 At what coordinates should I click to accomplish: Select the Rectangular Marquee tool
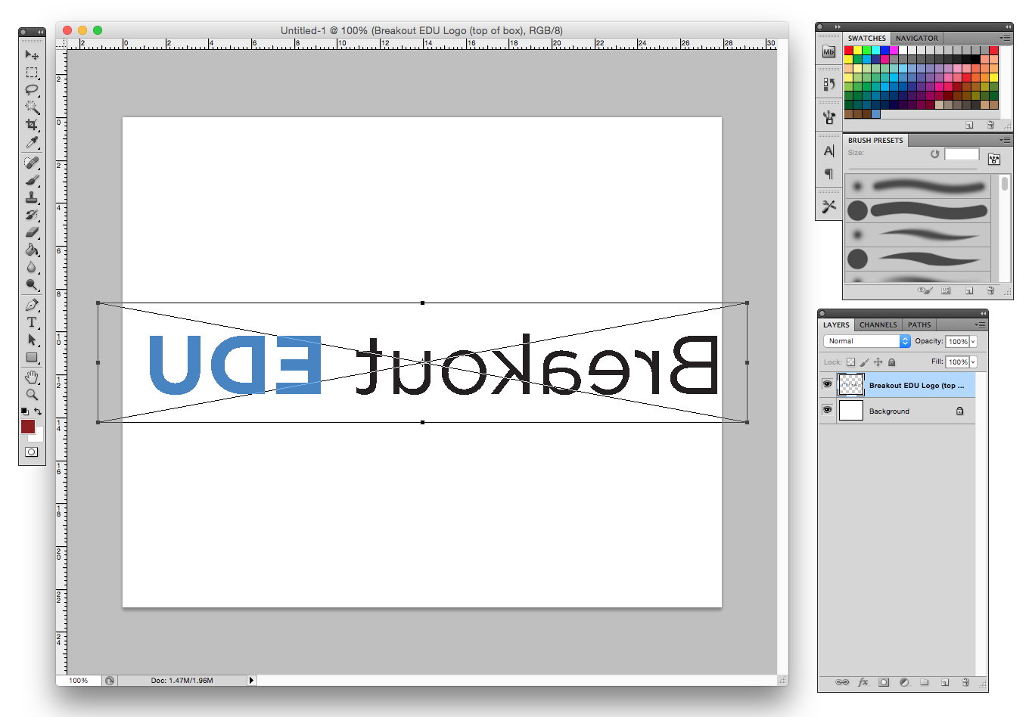point(31,73)
